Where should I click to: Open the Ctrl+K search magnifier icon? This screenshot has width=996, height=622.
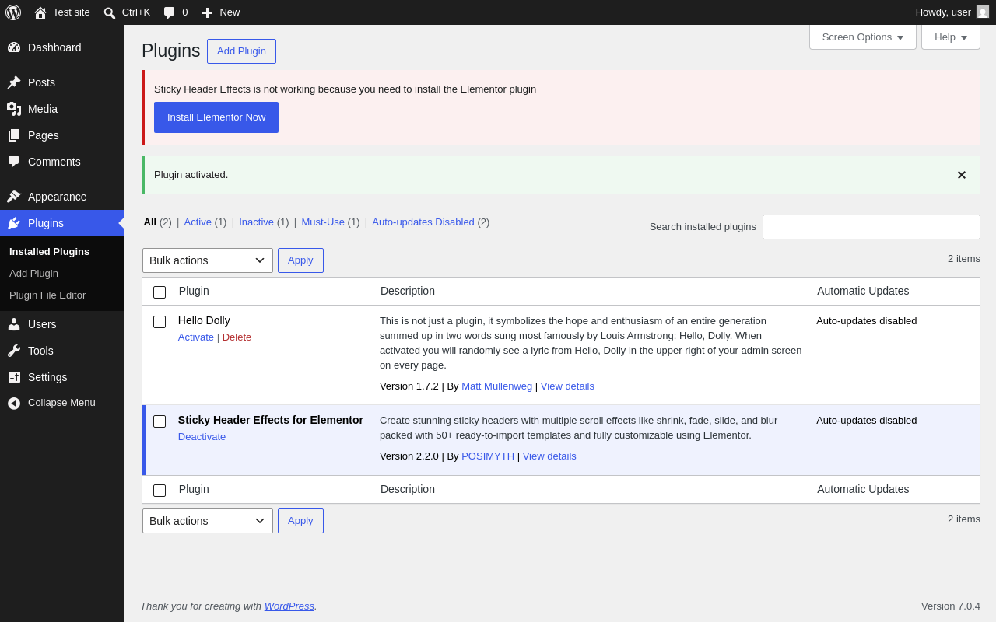coord(110,12)
